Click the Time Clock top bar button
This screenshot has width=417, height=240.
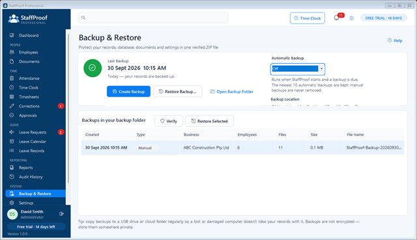[308, 18]
